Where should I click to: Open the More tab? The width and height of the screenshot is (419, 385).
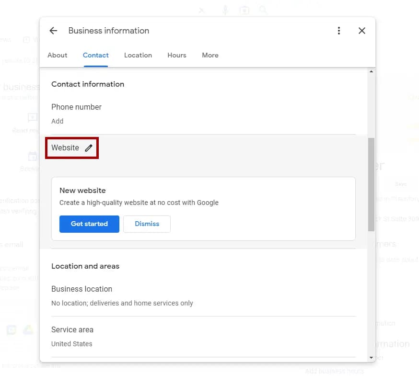[210, 55]
